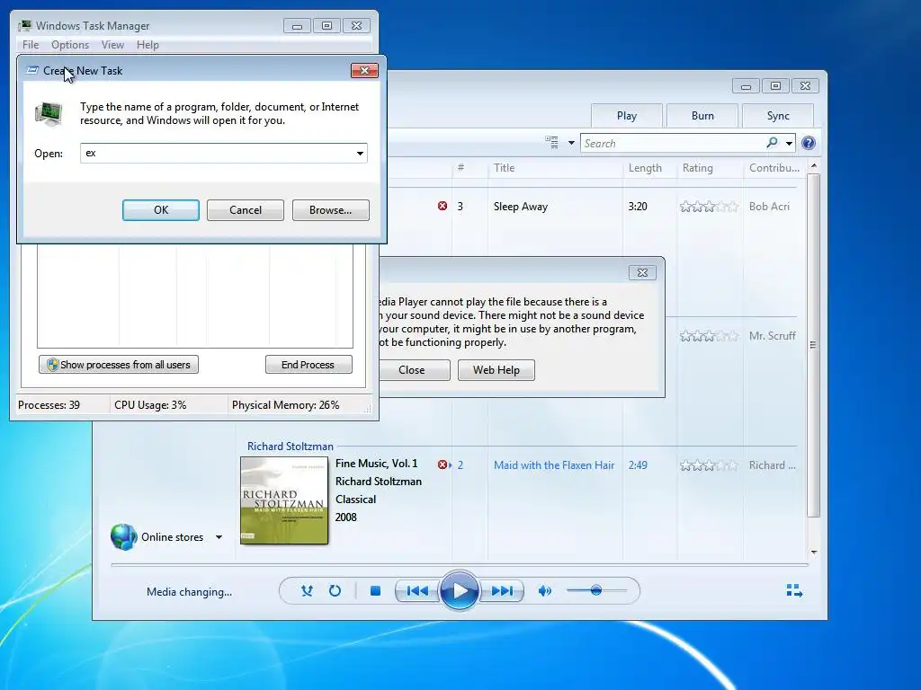Stop playback in Media Player
This screenshot has height=690, width=921.
pyautogui.click(x=375, y=591)
